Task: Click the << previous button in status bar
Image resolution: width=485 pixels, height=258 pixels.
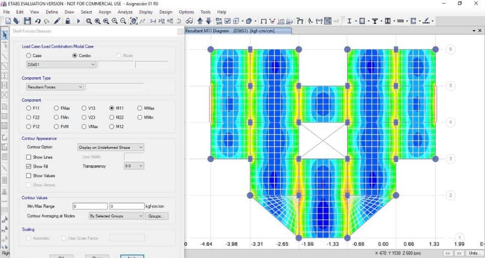Action: click(x=448, y=253)
